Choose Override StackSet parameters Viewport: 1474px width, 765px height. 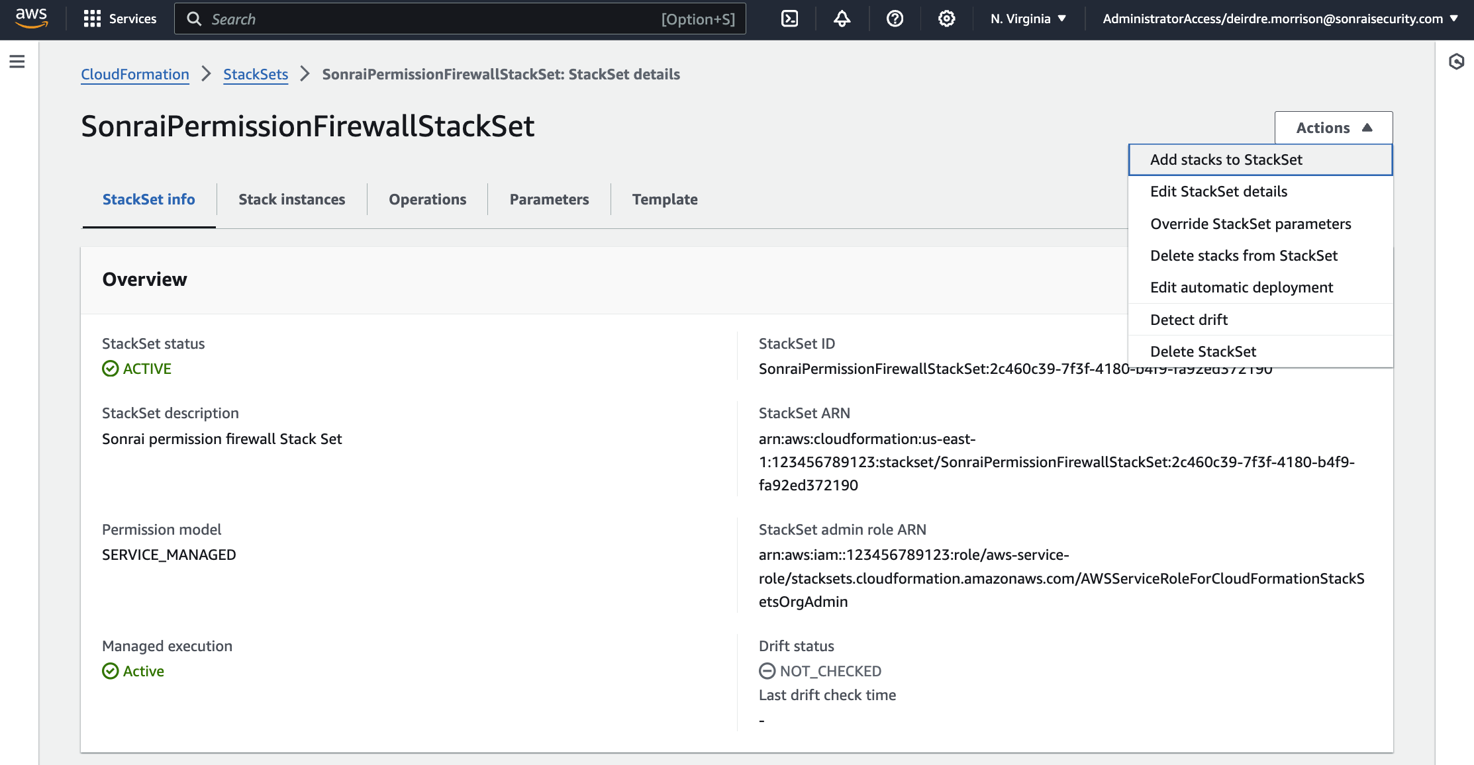[1260, 224]
